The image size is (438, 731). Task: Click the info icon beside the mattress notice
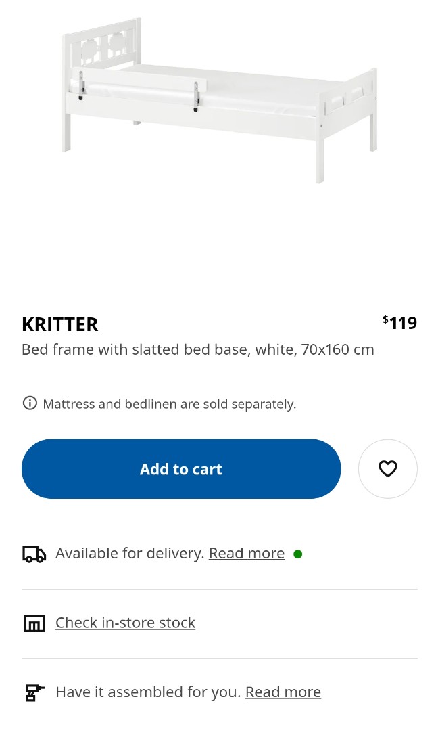[30, 403]
